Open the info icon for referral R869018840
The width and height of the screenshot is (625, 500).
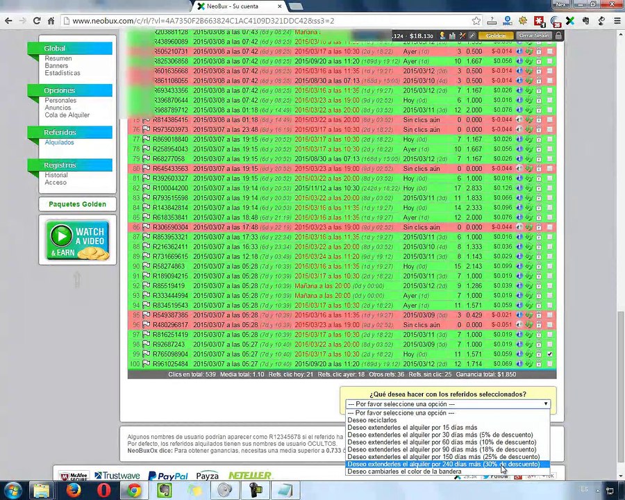pyautogui.click(x=519, y=139)
